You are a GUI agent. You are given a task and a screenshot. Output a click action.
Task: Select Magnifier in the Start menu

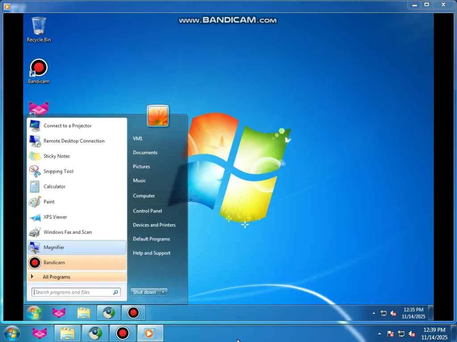pyautogui.click(x=77, y=247)
